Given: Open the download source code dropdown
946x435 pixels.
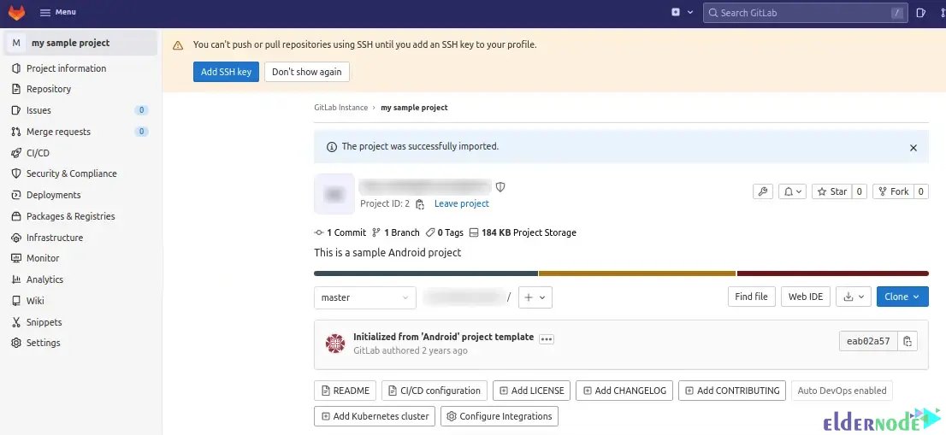Looking at the screenshot, I should click(853, 297).
